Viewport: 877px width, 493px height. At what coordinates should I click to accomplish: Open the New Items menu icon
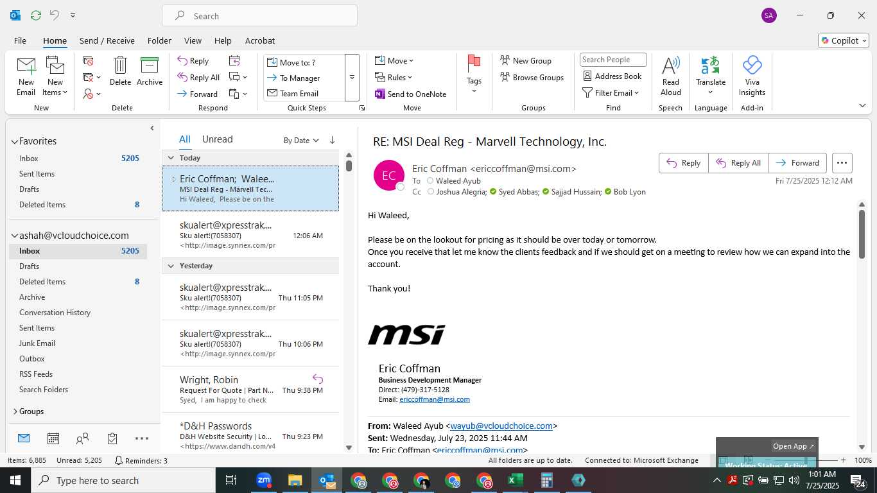coord(55,76)
